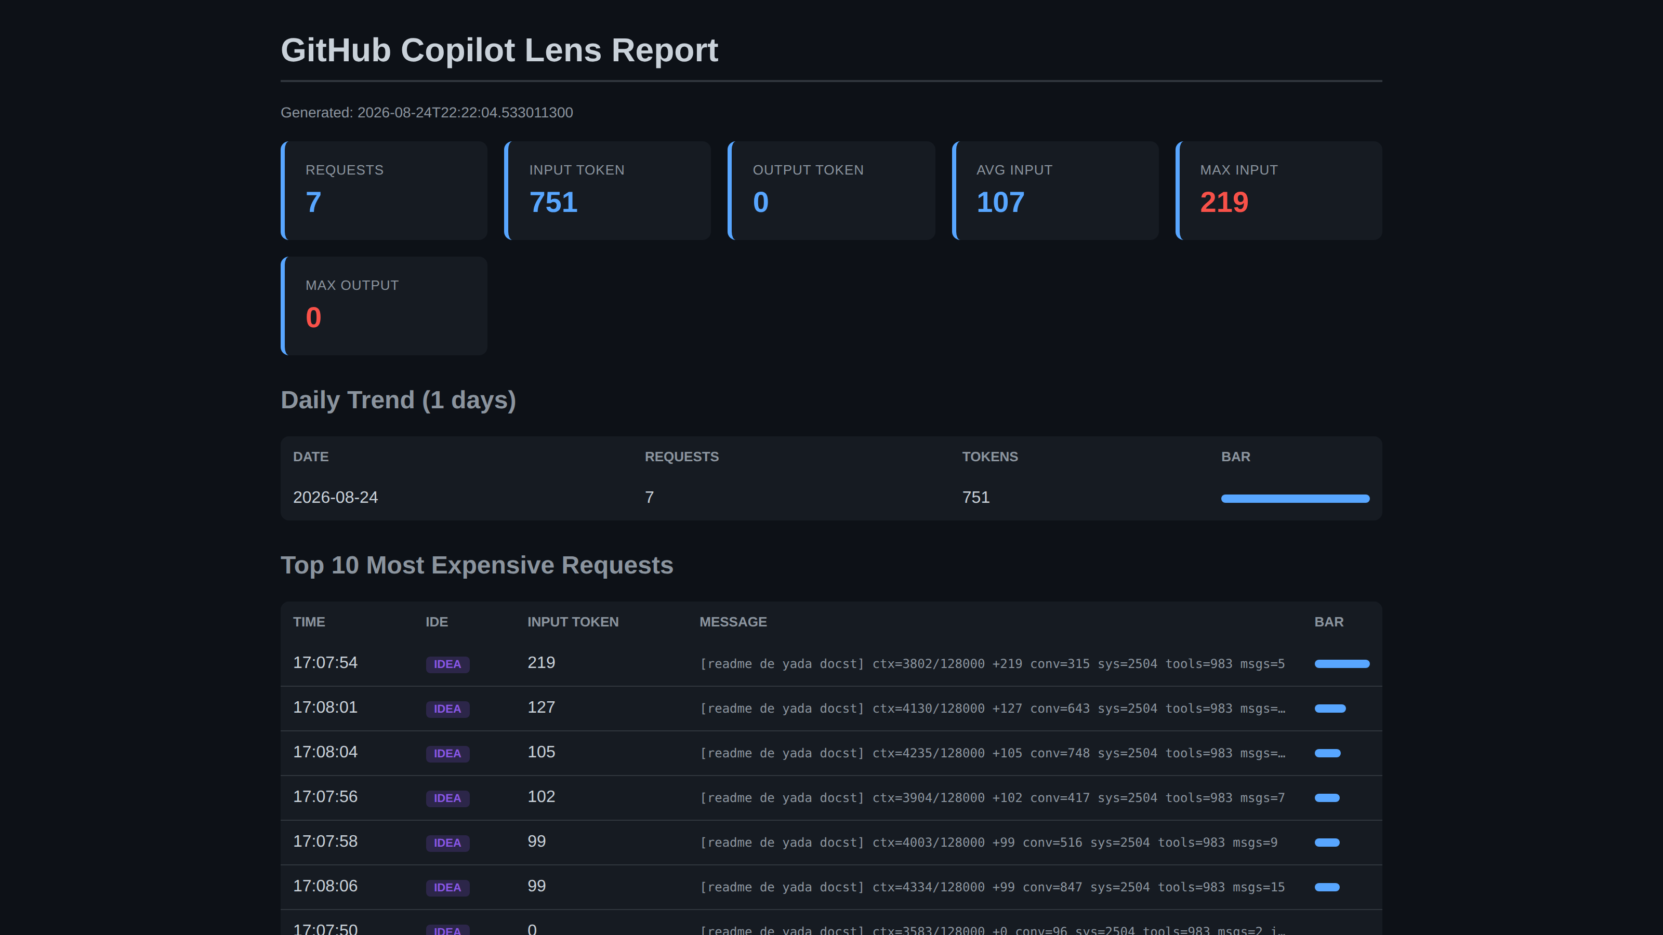
Task: Click the IDEA badge in the 17:08:01 row
Action: (x=447, y=709)
